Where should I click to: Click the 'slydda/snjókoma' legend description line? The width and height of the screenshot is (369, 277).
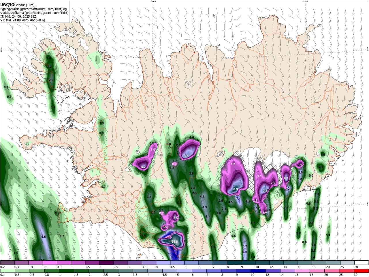pyautogui.click(x=34, y=13)
